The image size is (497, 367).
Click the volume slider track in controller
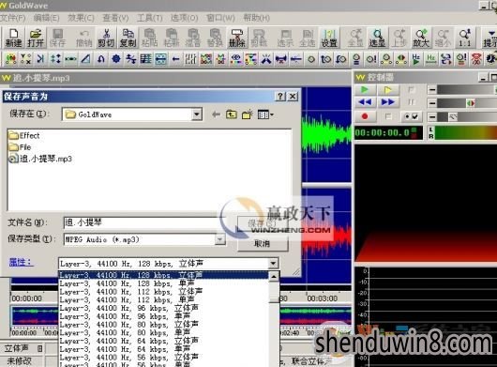[467, 90]
